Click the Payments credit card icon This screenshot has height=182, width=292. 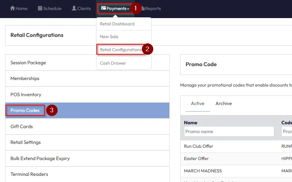[x=103, y=8]
